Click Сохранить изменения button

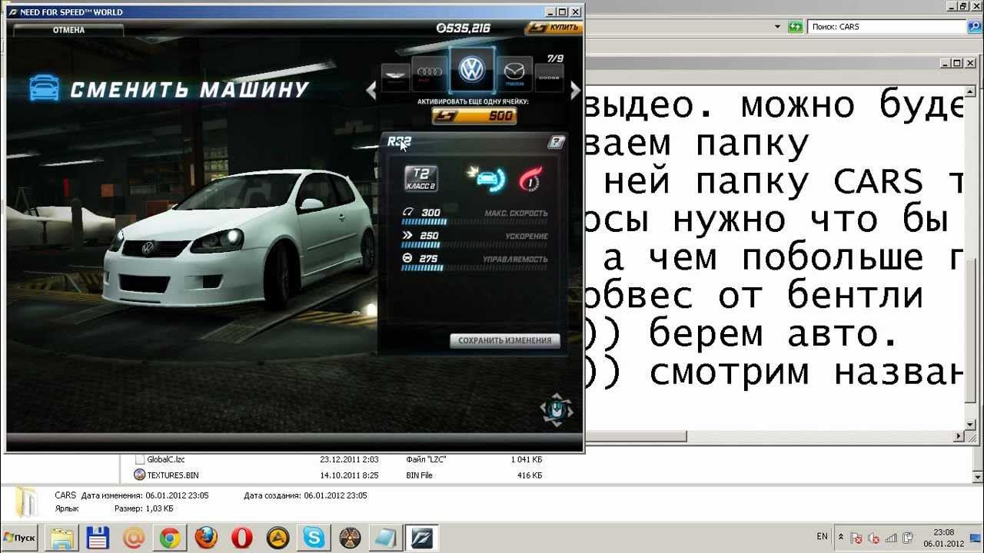(x=505, y=340)
